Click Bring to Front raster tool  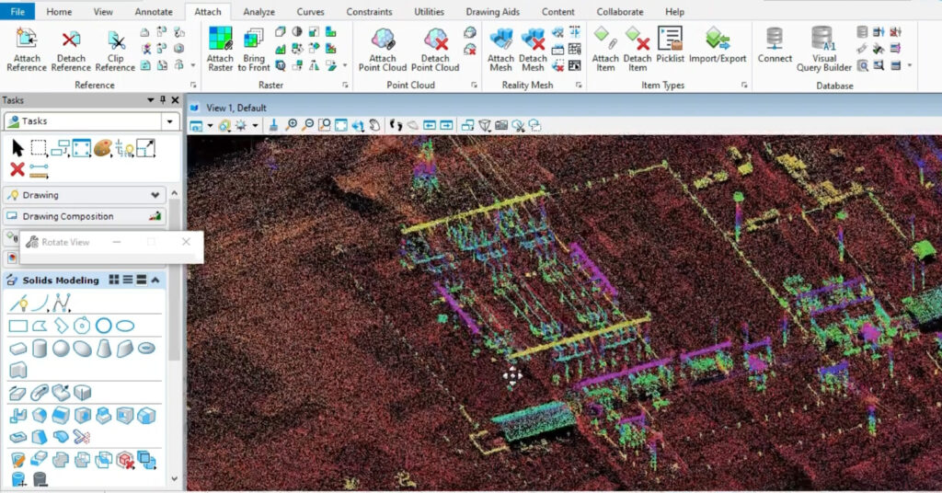point(254,51)
